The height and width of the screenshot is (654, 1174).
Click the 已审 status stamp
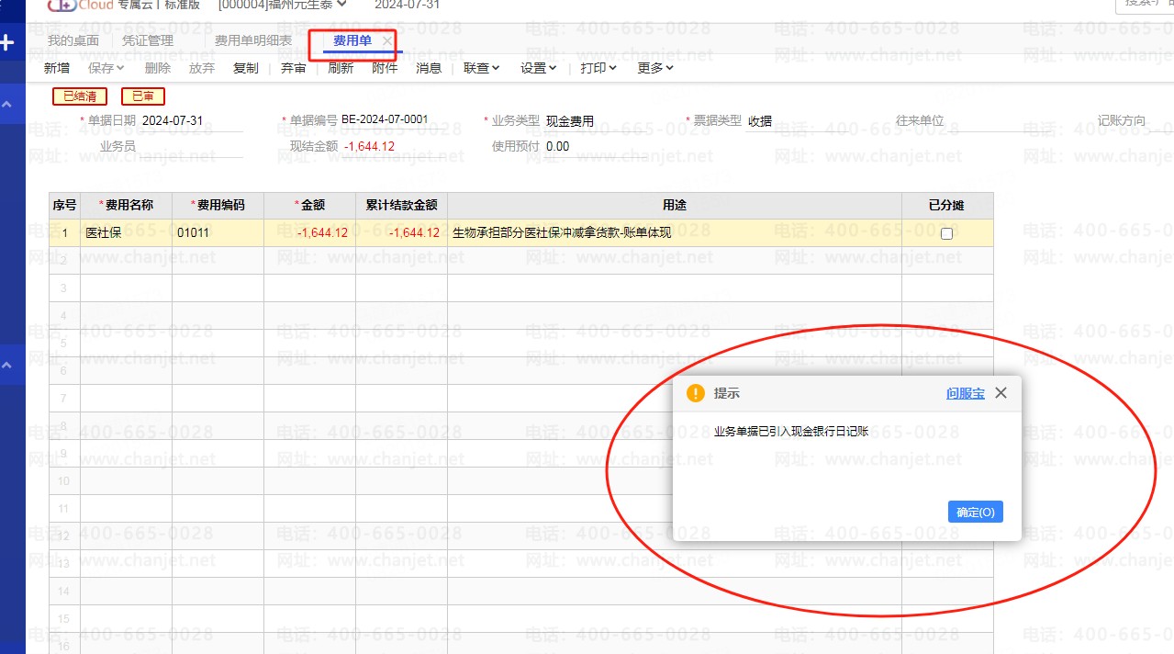143,96
